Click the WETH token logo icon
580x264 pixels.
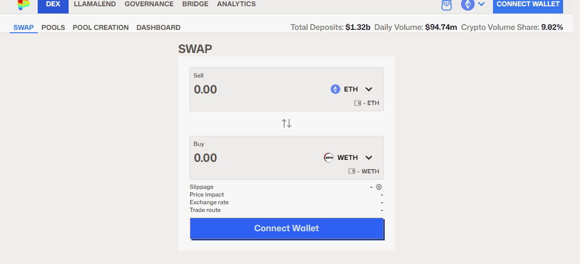(x=329, y=158)
